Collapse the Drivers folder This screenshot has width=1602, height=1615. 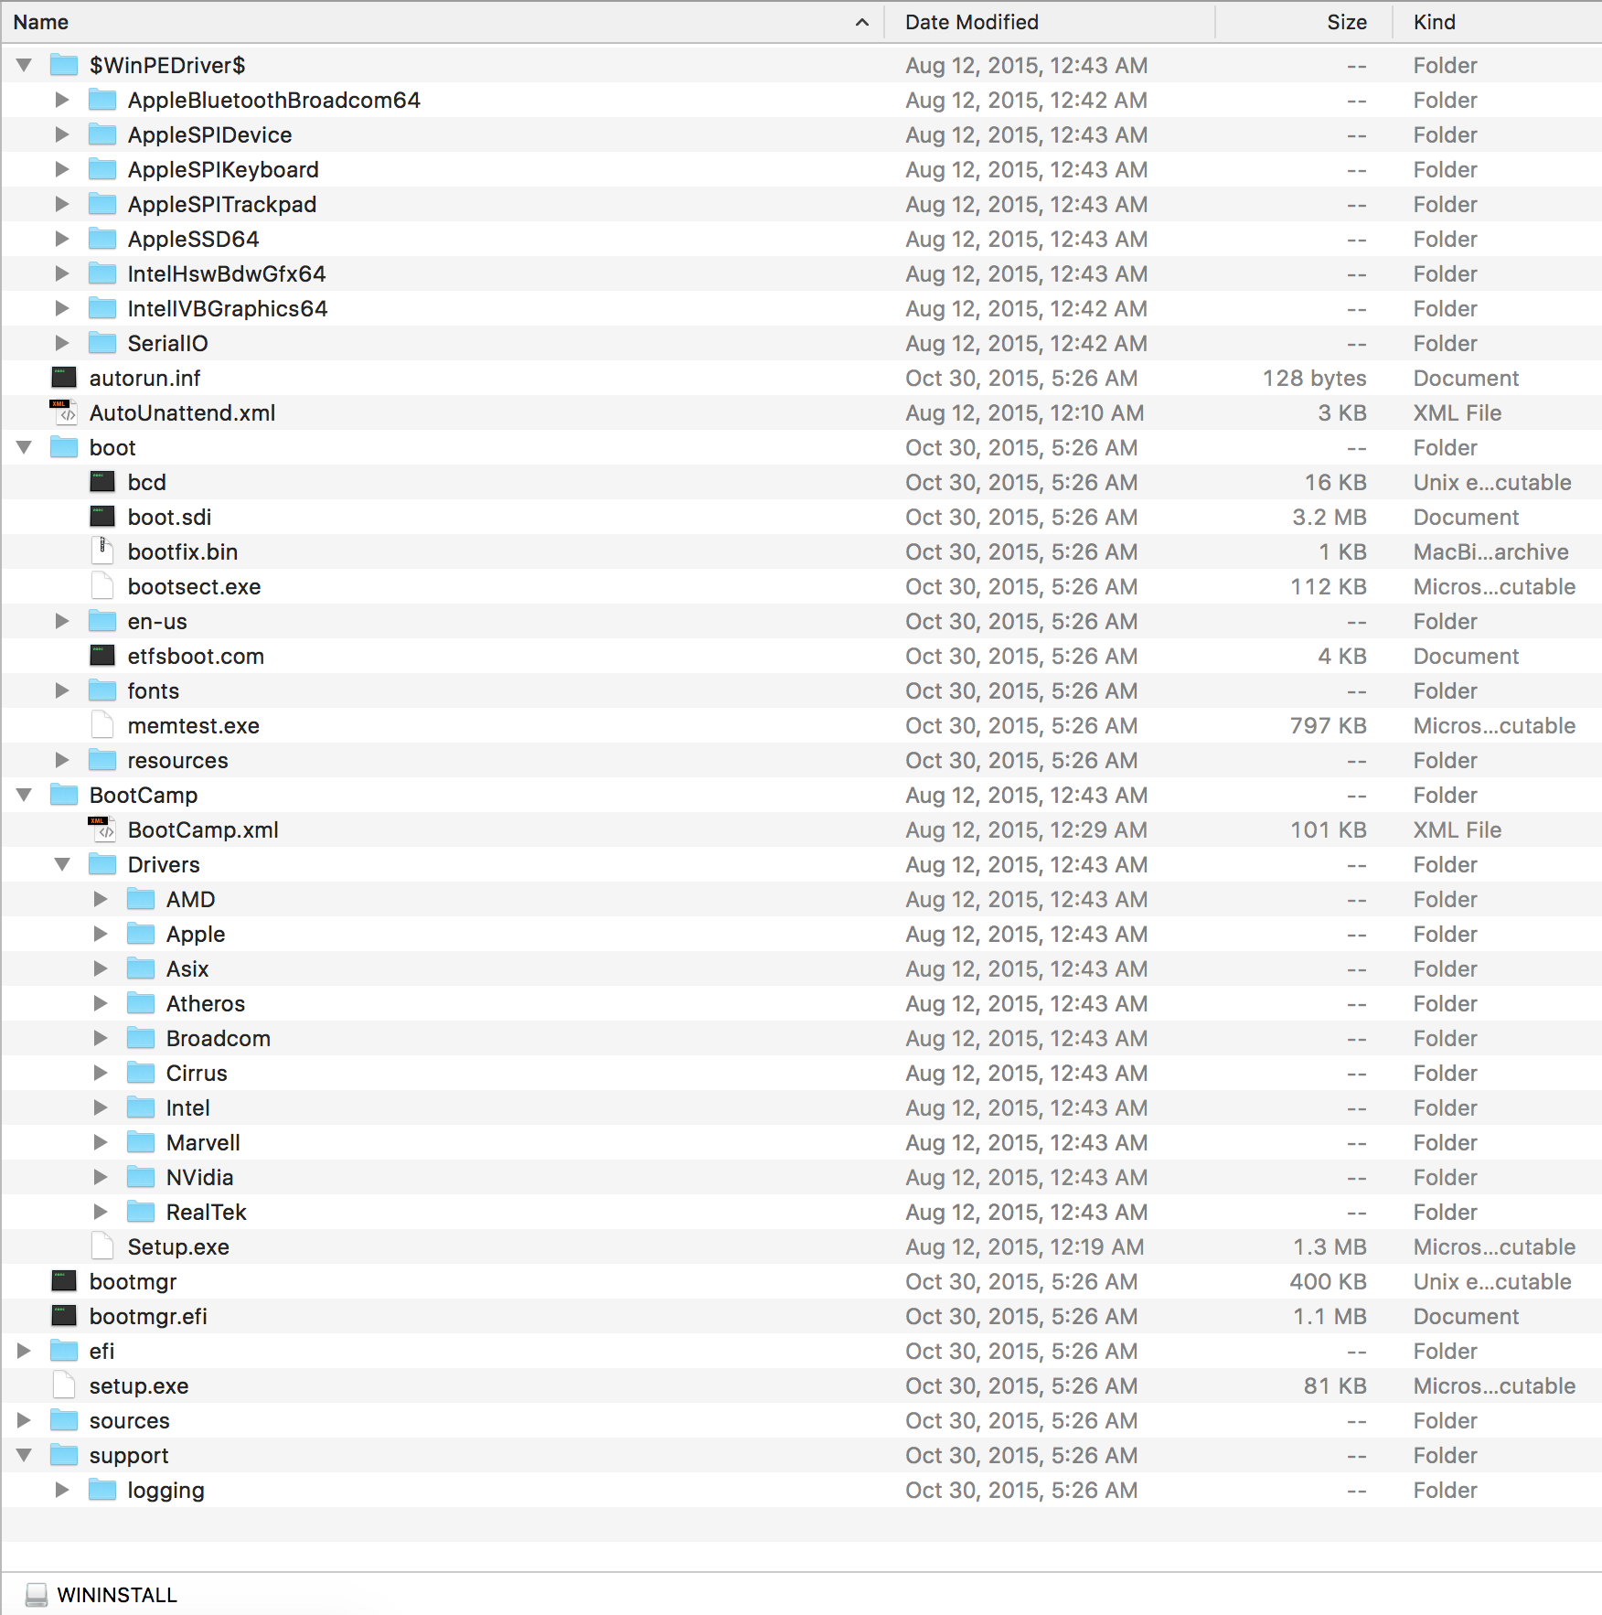pyautogui.click(x=62, y=864)
